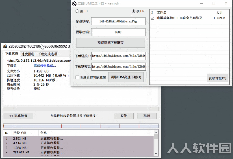Click the 度盘IDM高速下载 app logo icon

click(74, 3)
